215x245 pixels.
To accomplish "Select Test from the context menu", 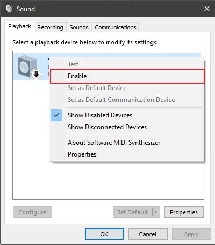I will (x=73, y=64).
